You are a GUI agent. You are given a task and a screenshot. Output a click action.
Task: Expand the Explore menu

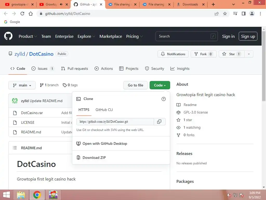click(86, 36)
